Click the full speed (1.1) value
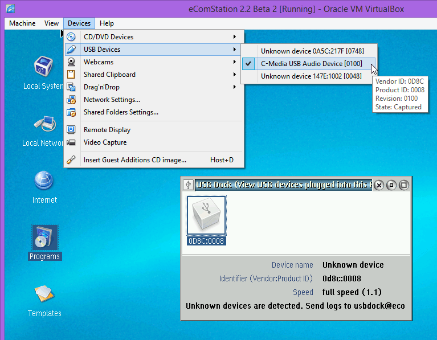The height and width of the screenshot is (340, 437). 352,292
